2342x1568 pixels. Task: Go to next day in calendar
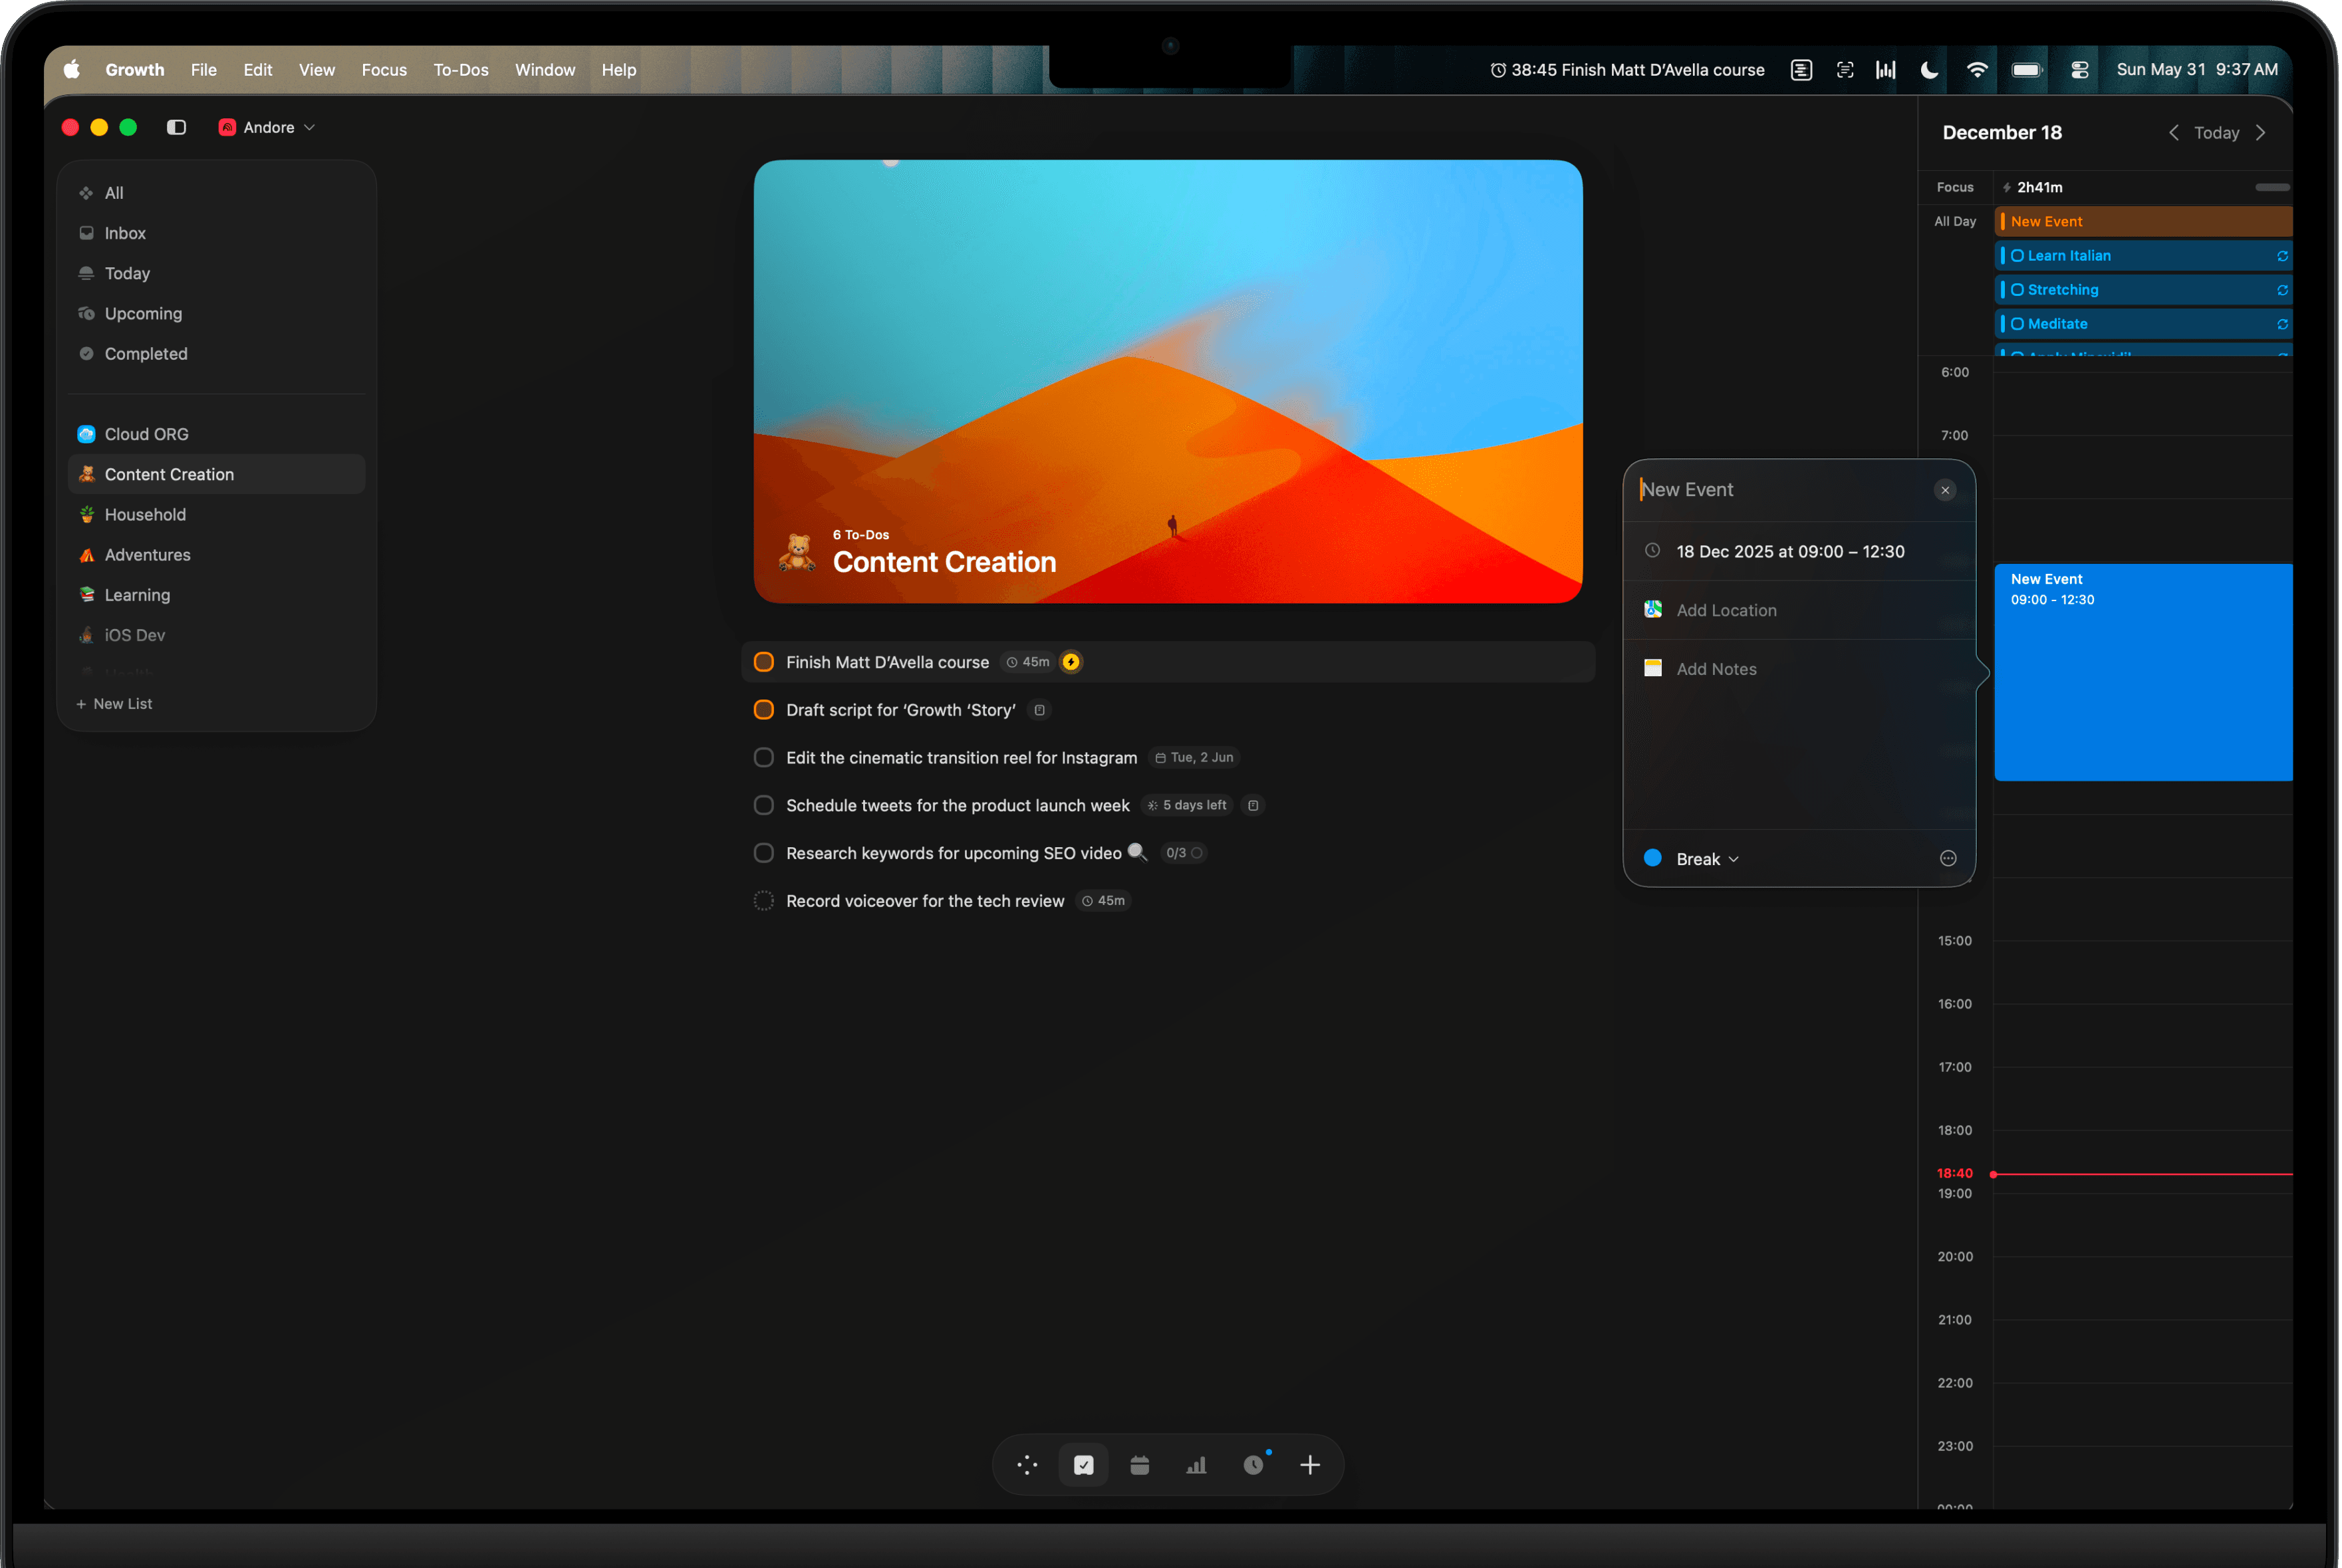2261,133
